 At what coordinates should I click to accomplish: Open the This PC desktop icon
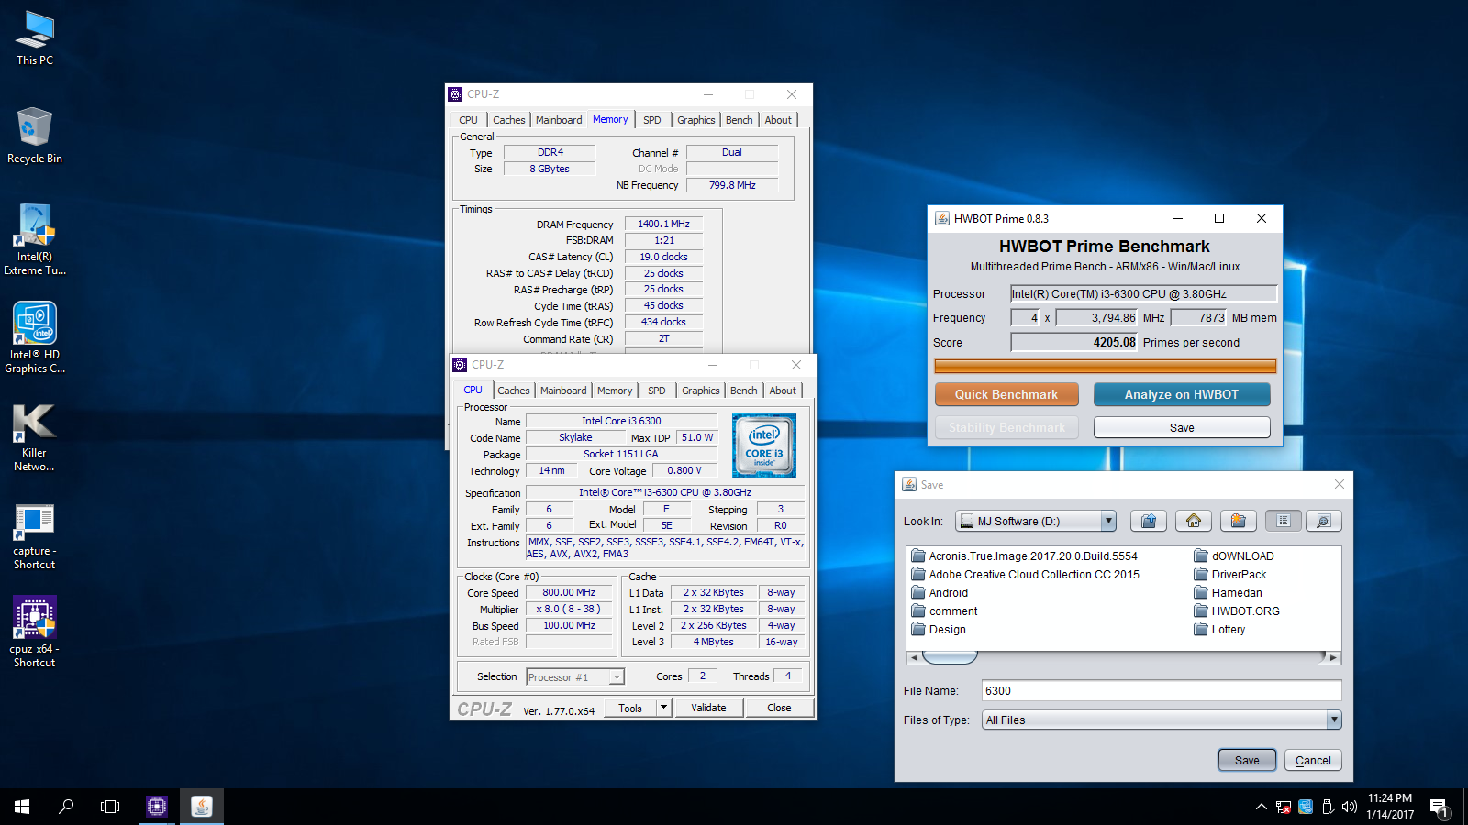click(35, 38)
